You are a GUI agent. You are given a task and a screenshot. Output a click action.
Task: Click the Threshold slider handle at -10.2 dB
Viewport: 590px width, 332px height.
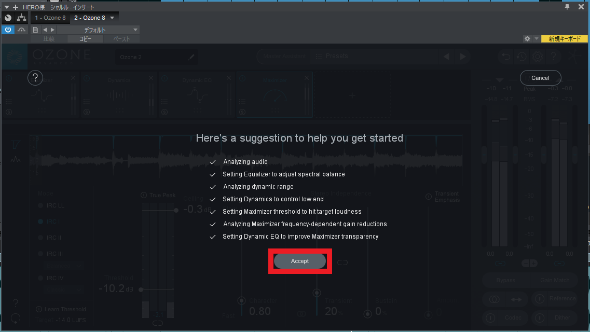141,289
